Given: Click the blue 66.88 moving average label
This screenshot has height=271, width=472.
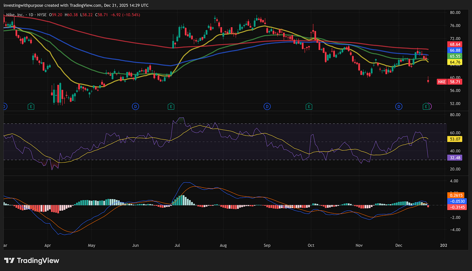Looking at the screenshot, I should [454, 50].
